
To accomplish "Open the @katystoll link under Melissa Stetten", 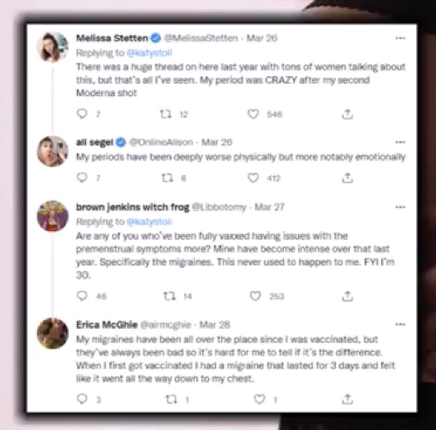I will tap(149, 53).
